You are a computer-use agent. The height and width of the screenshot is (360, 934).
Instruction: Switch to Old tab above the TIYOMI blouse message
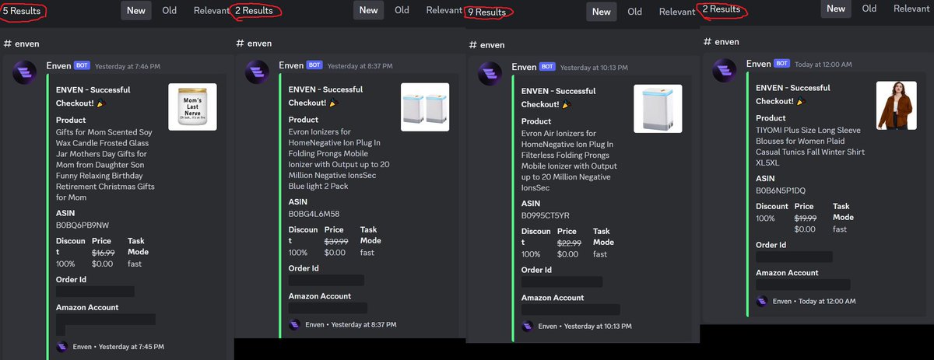point(869,9)
